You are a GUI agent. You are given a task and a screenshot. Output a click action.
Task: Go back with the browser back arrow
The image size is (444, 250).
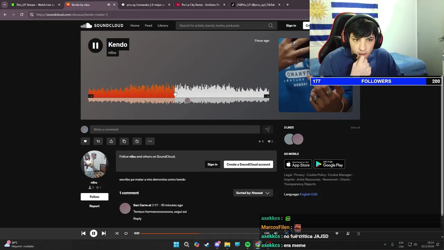click(x=5, y=15)
